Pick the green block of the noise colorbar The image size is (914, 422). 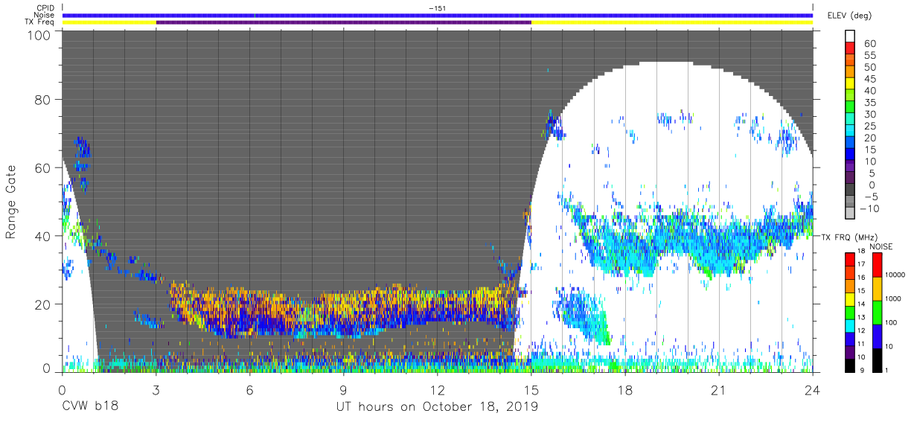point(878,312)
